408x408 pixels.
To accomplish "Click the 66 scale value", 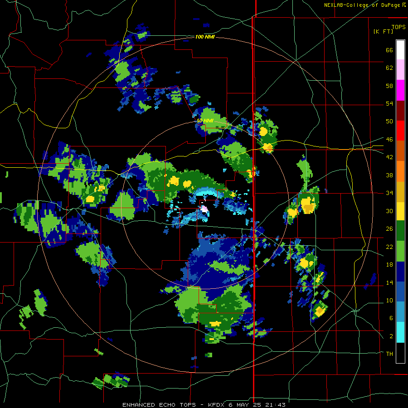I will coord(389,50).
